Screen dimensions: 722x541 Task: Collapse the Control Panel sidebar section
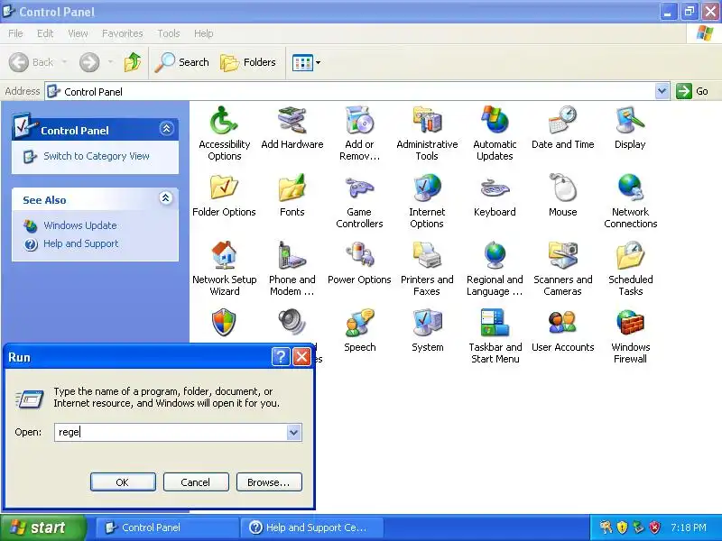(x=166, y=128)
